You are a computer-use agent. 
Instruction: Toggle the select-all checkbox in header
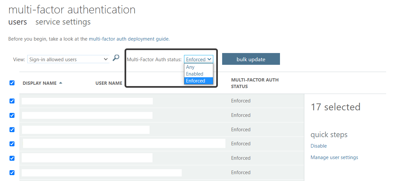click(12, 83)
